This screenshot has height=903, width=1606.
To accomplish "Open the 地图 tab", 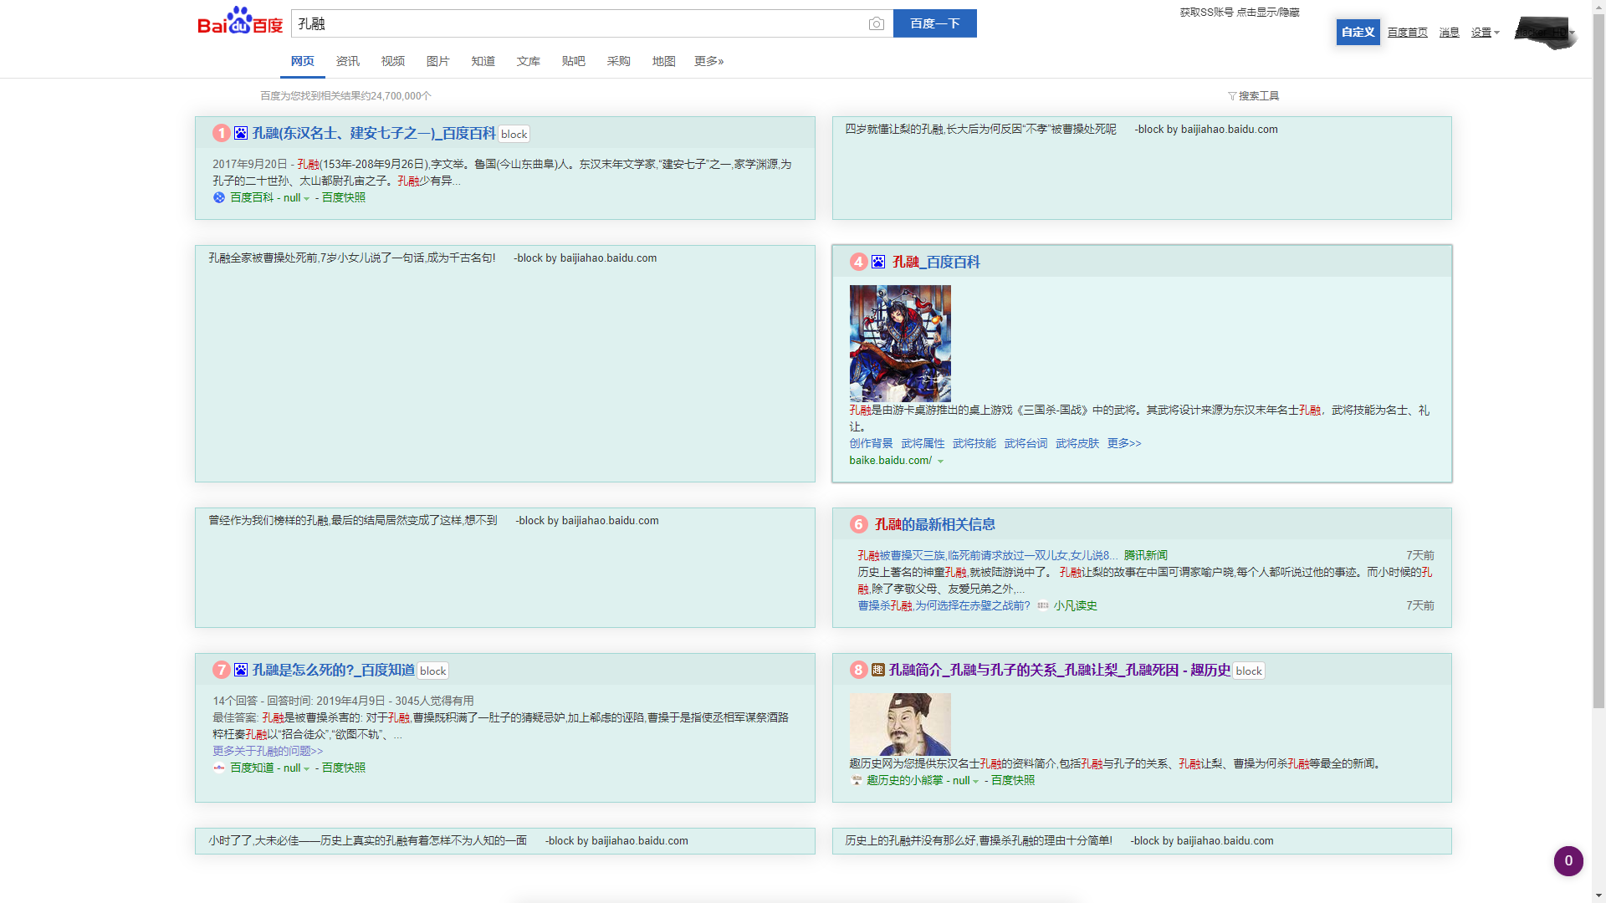I will [663, 61].
